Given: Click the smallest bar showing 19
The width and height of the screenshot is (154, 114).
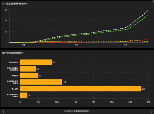Looking at the screenshot, I should pos(23,95).
